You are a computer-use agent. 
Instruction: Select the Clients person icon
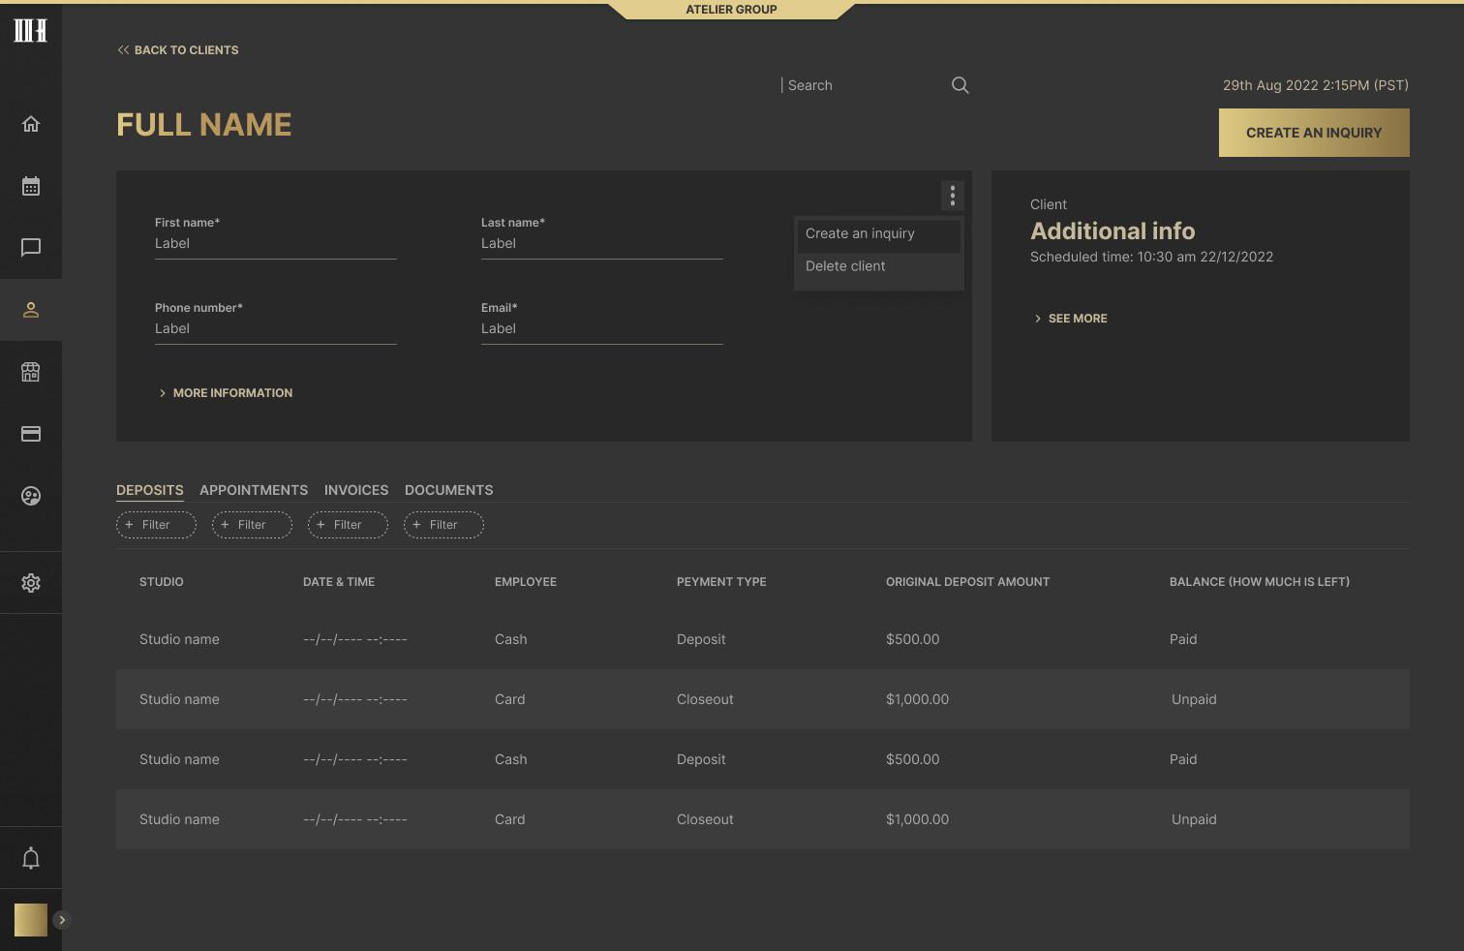(31, 310)
